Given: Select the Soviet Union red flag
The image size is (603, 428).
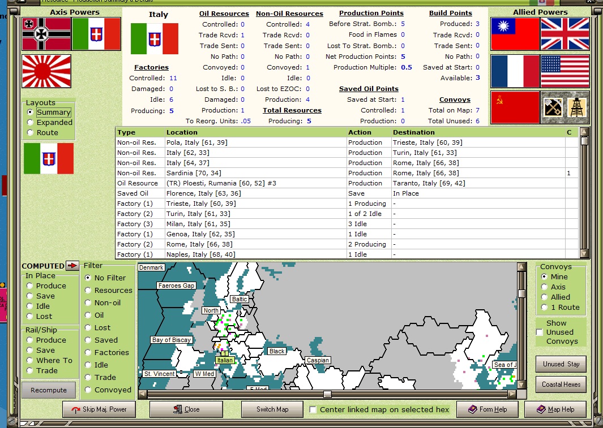Looking at the screenshot, I should [515, 107].
